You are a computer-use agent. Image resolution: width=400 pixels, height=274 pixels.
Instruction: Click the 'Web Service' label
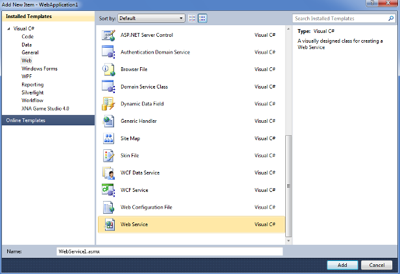(134, 224)
